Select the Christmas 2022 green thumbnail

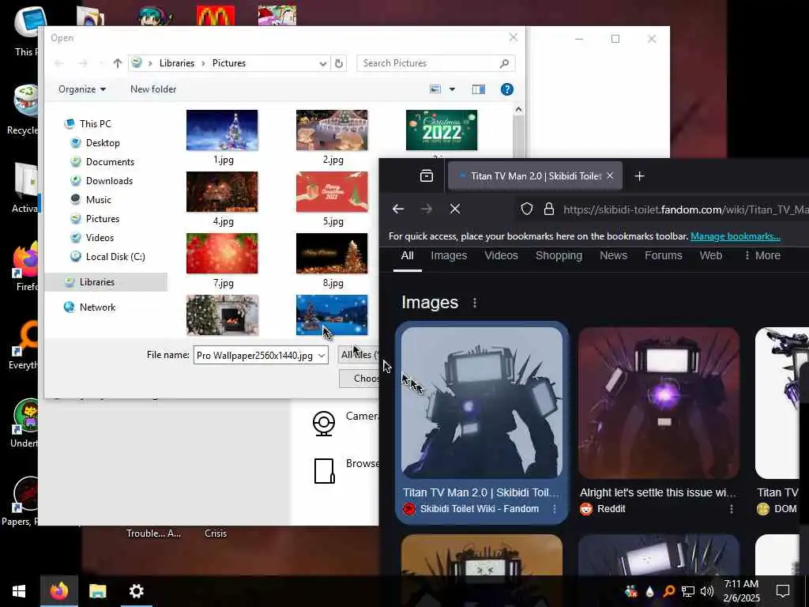pos(442,130)
